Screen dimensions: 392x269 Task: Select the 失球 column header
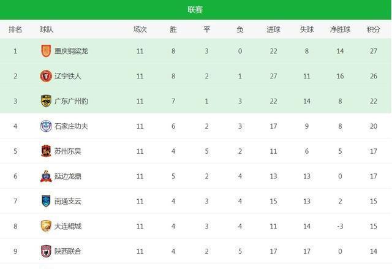pos(307,29)
